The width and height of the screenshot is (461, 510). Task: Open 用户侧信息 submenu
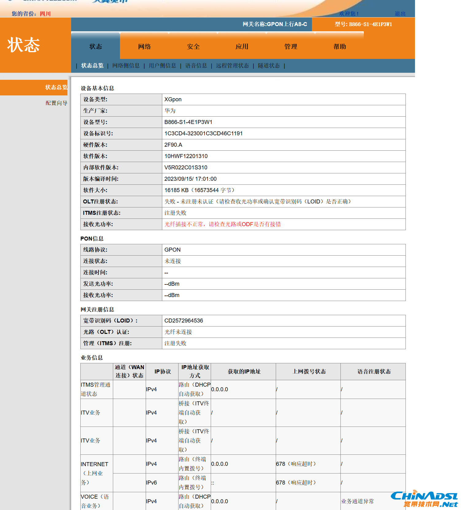[x=163, y=66]
